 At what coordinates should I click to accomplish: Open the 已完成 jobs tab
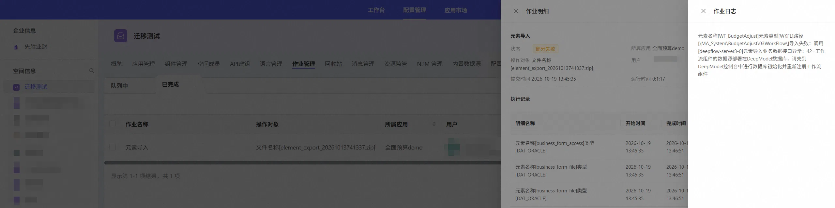tap(170, 84)
